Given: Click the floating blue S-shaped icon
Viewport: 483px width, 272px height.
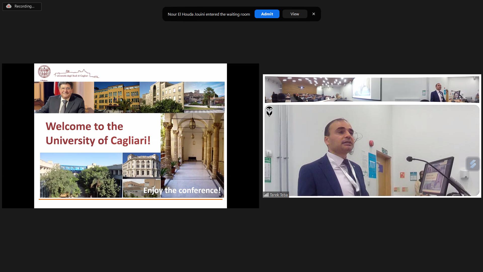Looking at the screenshot, I should pos(473,164).
